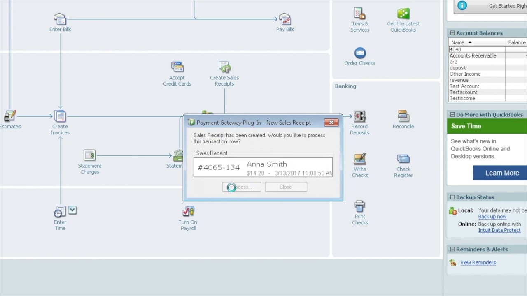This screenshot has width=527, height=296.
Task: Click the View Reminders link
Action: tap(478, 263)
